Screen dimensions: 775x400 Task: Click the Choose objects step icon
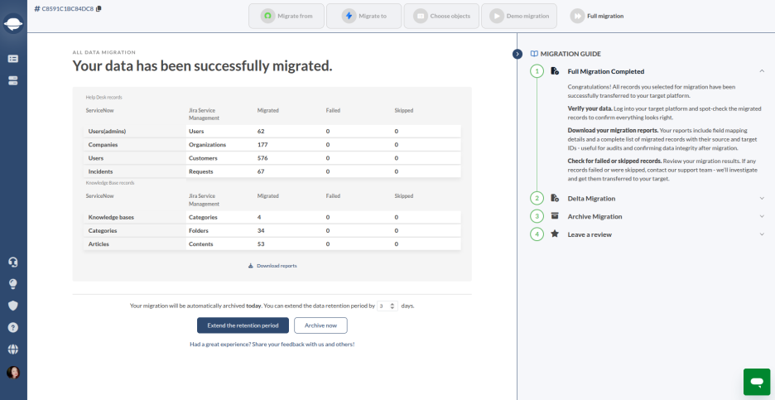421,16
